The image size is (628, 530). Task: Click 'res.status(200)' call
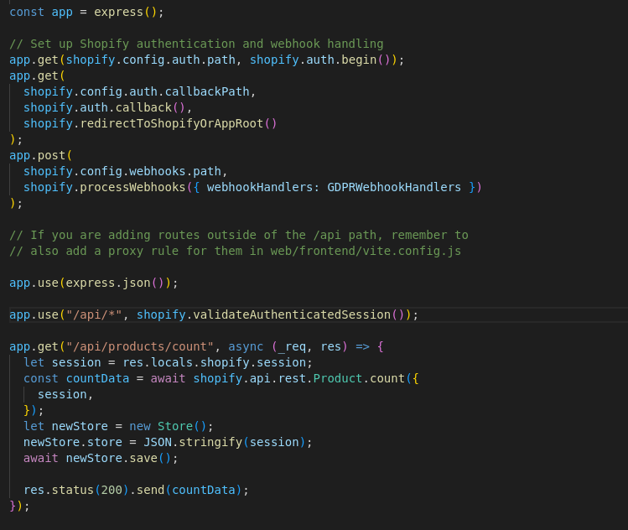coord(76,490)
